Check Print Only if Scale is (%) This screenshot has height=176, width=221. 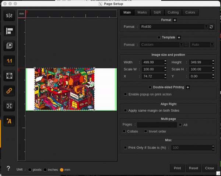point(125,147)
